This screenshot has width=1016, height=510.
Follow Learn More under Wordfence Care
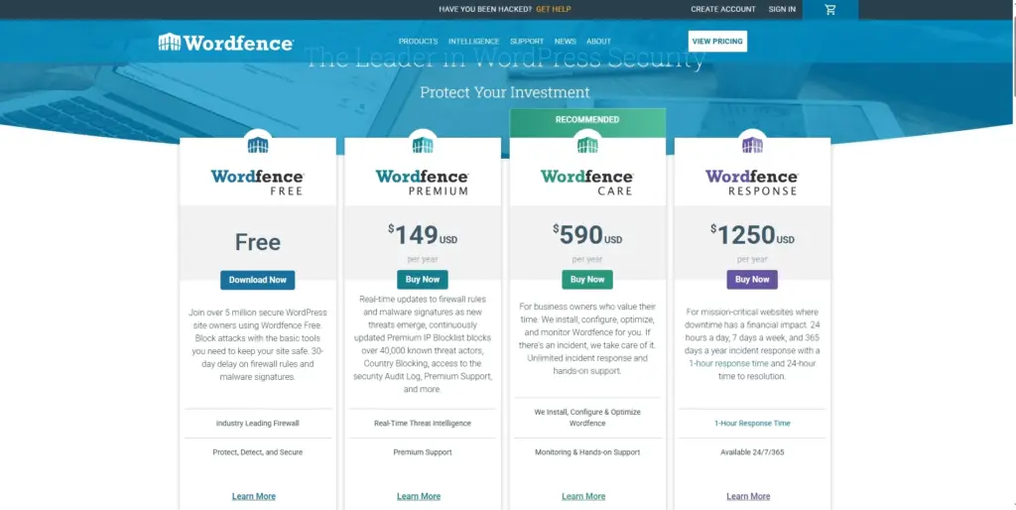click(x=583, y=496)
